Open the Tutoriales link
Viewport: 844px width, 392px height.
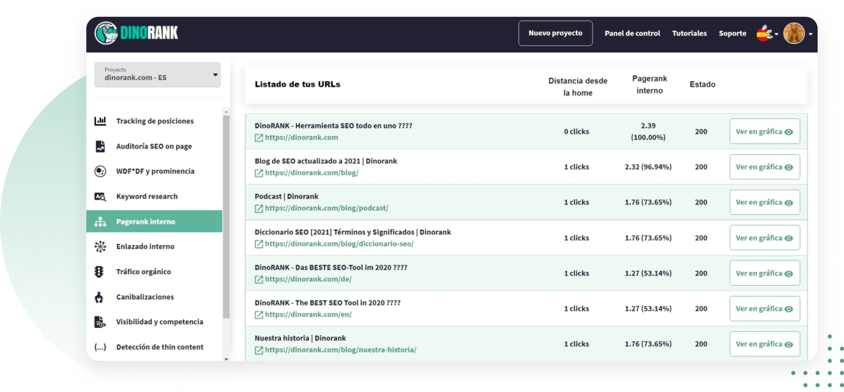point(689,33)
